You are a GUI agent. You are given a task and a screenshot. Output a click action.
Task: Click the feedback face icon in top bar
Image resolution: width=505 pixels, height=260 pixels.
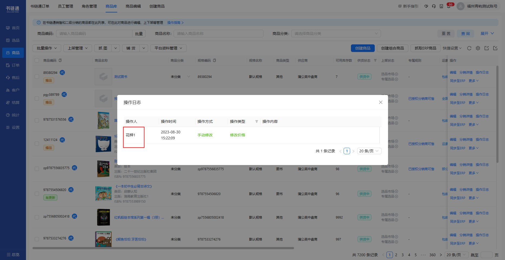click(441, 6)
